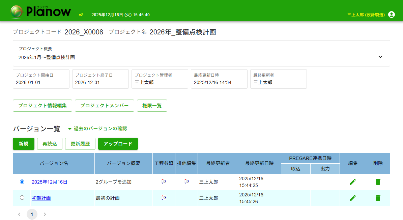
Task: Expand 過去のバージョンの確認 section
Action: pyautogui.click(x=97, y=129)
